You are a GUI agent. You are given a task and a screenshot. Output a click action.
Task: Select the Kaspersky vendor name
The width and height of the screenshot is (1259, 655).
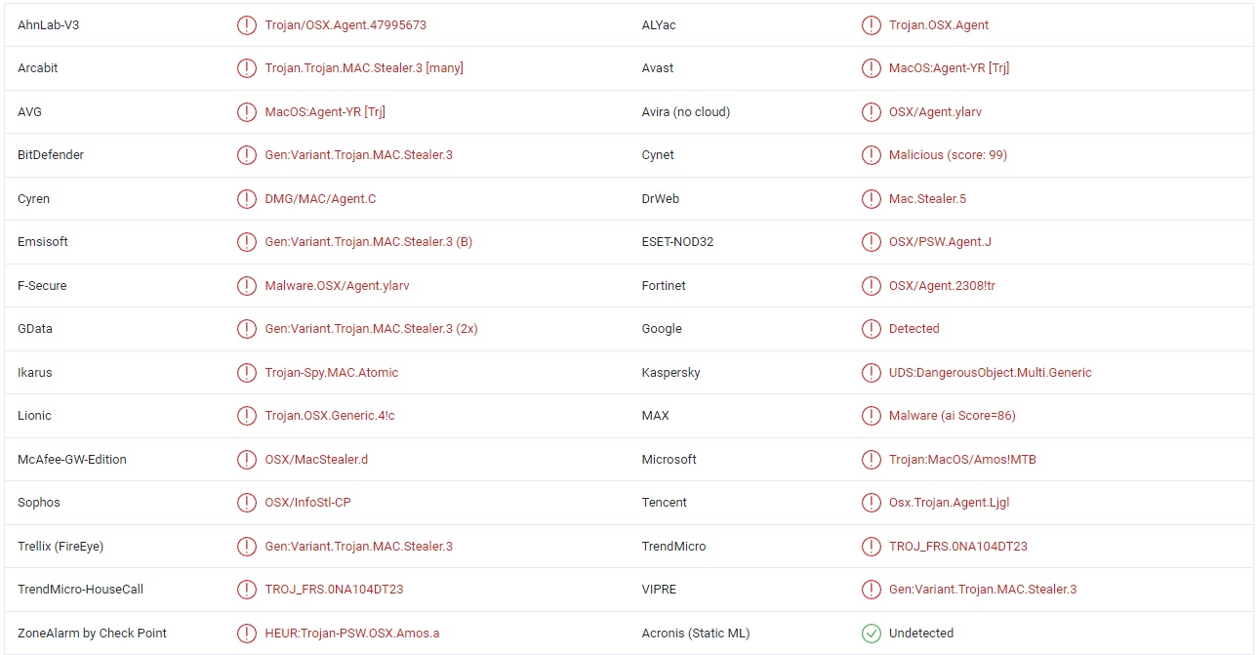coord(670,373)
